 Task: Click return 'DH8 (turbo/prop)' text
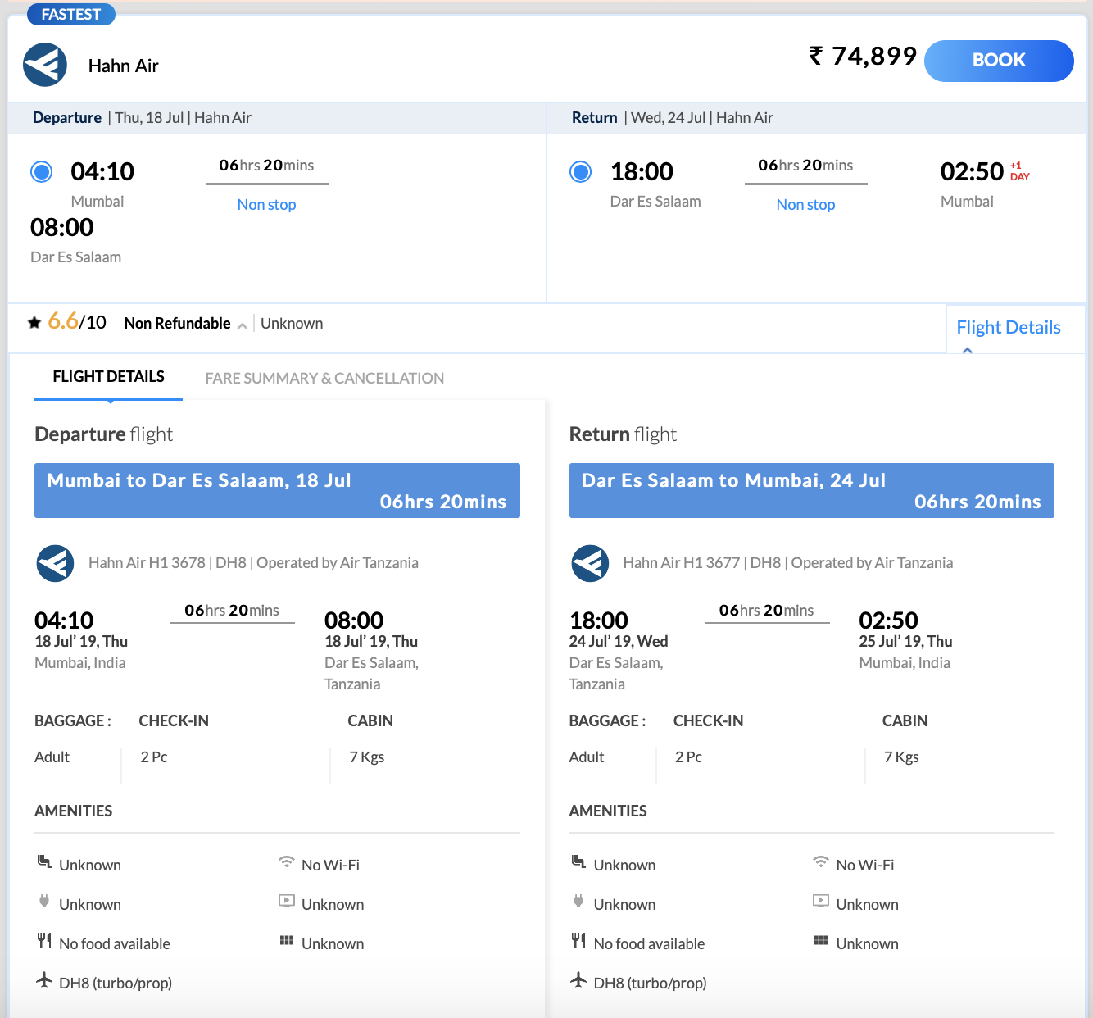(x=650, y=983)
